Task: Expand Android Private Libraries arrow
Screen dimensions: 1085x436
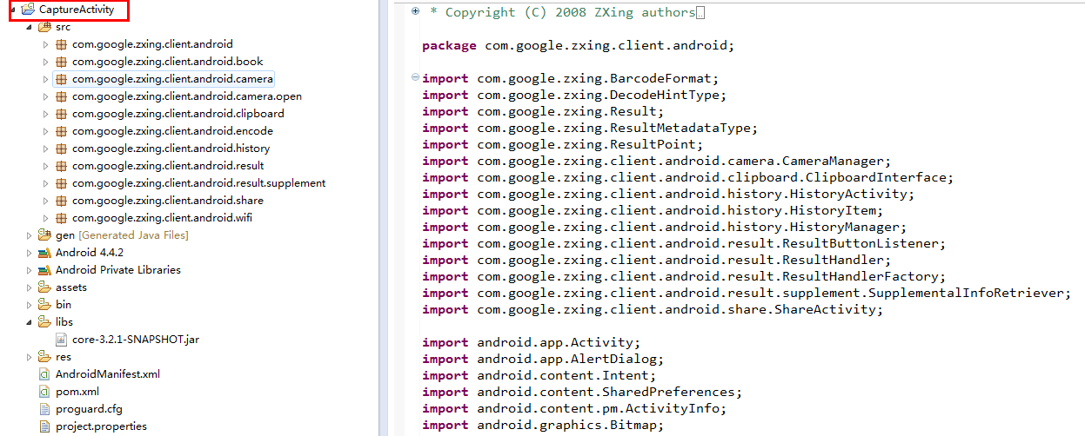Action: click(30, 270)
